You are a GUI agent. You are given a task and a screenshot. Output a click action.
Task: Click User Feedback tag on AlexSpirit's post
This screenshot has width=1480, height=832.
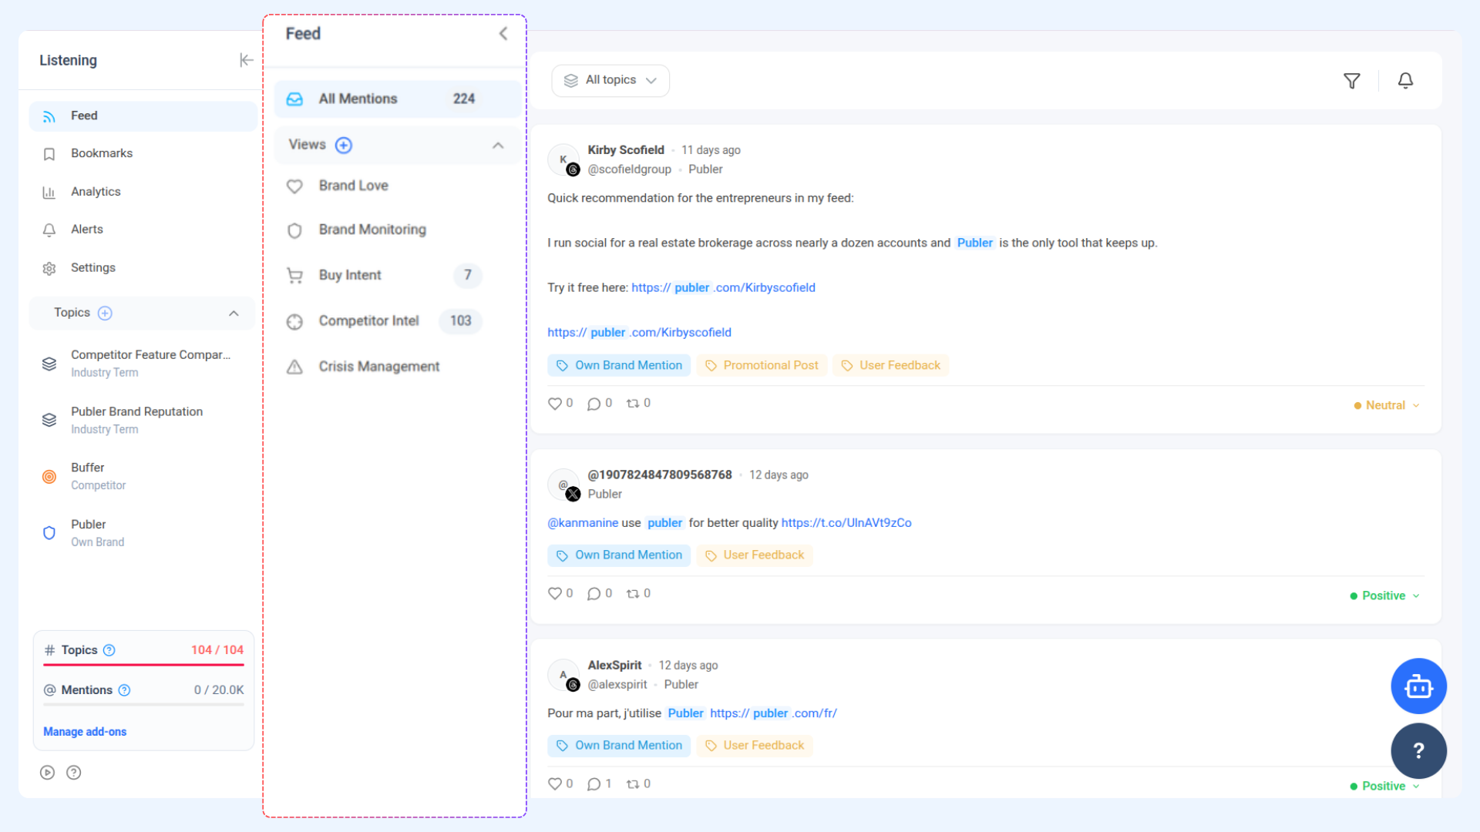coord(755,745)
